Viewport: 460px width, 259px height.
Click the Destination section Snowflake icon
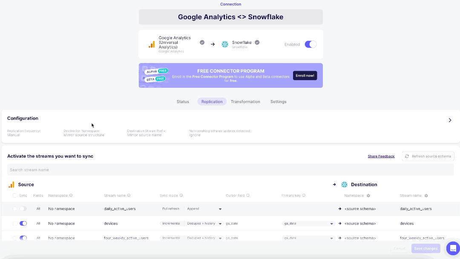[345, 184]
